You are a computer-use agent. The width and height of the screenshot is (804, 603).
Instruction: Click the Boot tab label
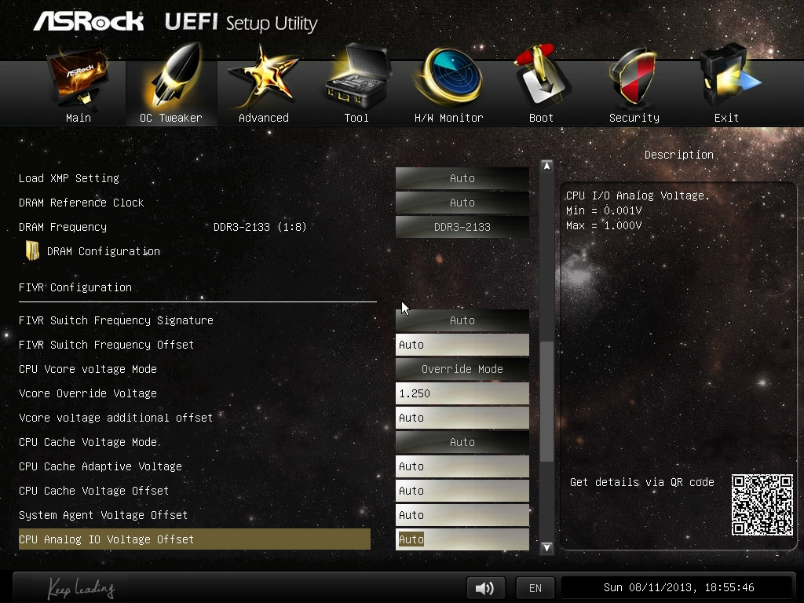pyautogui.click(x=542, y=118)
